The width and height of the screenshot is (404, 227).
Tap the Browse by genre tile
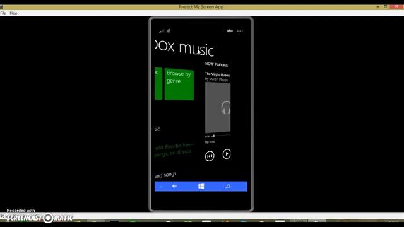(179, 84)
